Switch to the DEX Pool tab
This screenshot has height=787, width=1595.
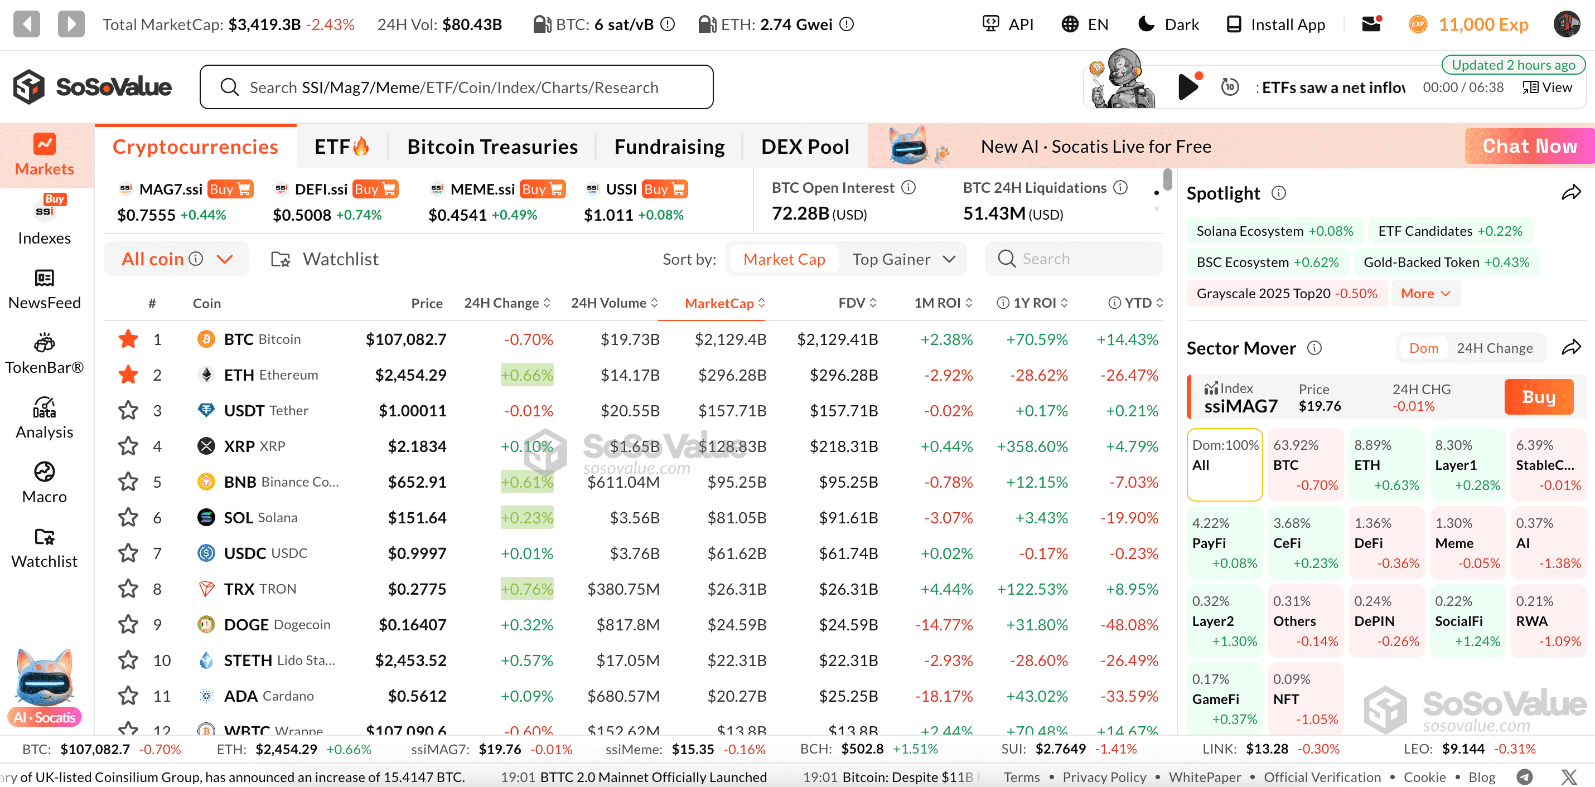click(x=805, y=147)
